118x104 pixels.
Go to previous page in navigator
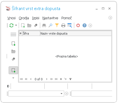coord(26,79)
